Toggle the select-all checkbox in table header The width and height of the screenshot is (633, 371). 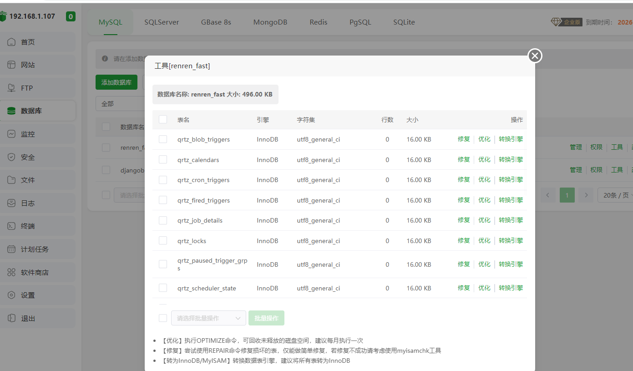pos(163,120)
